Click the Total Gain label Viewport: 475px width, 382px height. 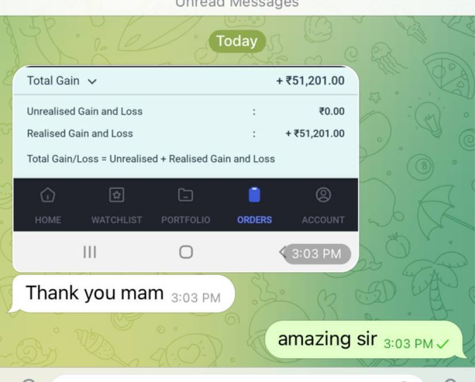(x=53, y=81)
